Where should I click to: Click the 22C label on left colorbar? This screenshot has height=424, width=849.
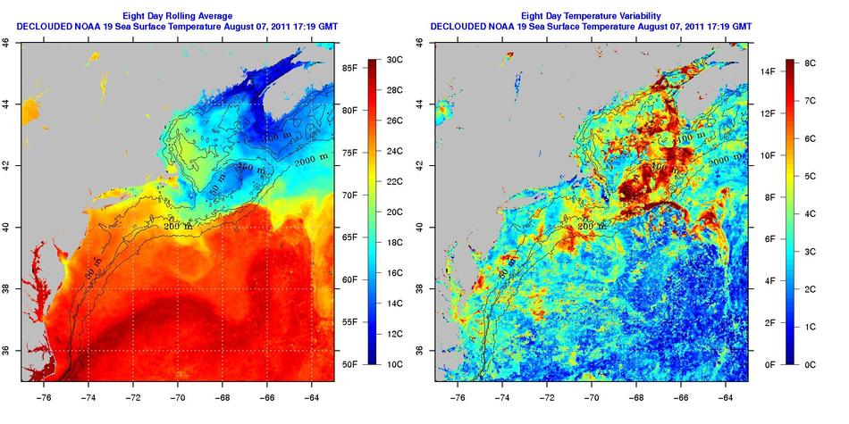pos(396,182)
